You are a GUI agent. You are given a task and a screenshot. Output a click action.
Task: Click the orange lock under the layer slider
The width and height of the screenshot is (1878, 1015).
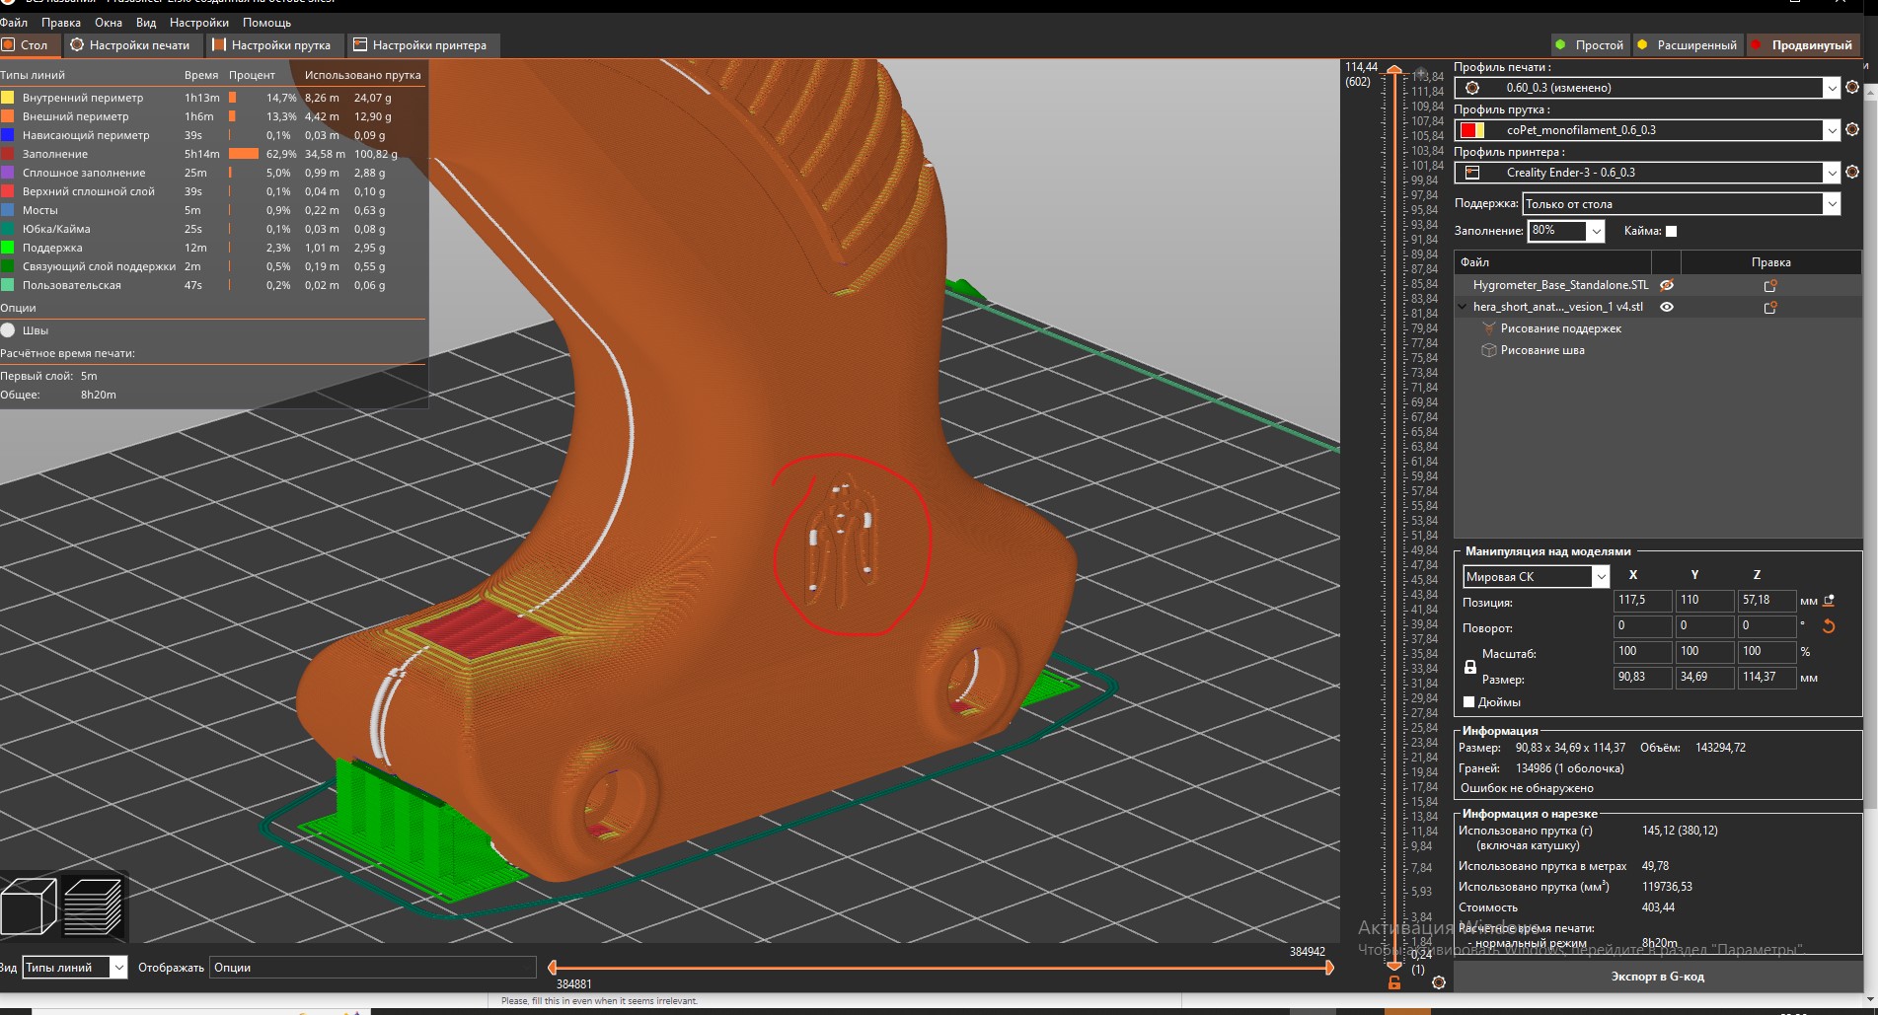coord(1394,982)
